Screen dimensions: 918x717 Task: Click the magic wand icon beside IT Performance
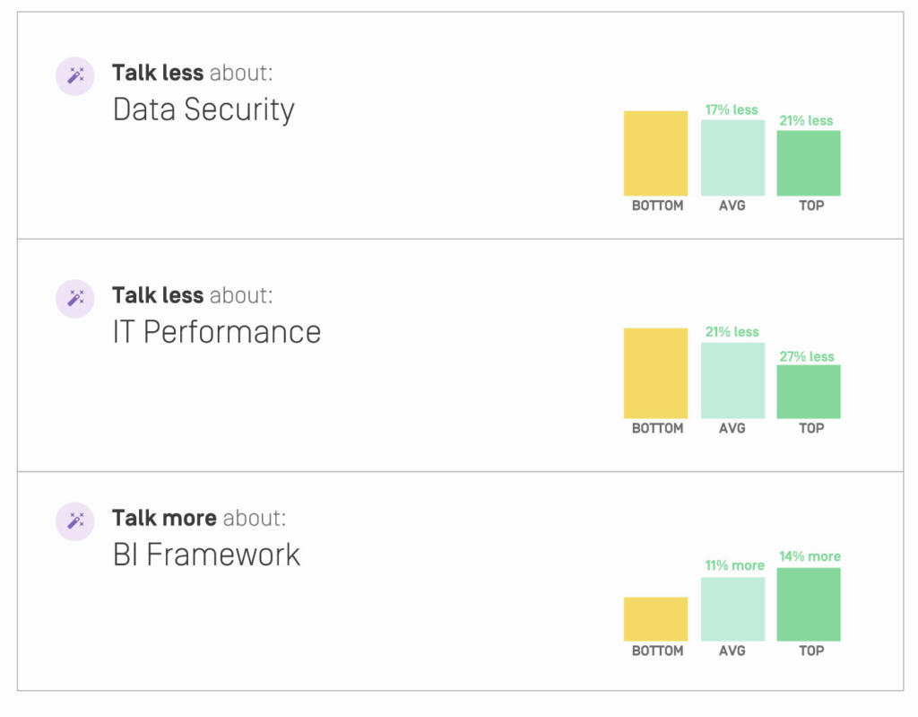click(75, 298)
